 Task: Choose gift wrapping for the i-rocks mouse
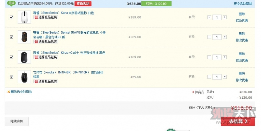coord(46,81)
